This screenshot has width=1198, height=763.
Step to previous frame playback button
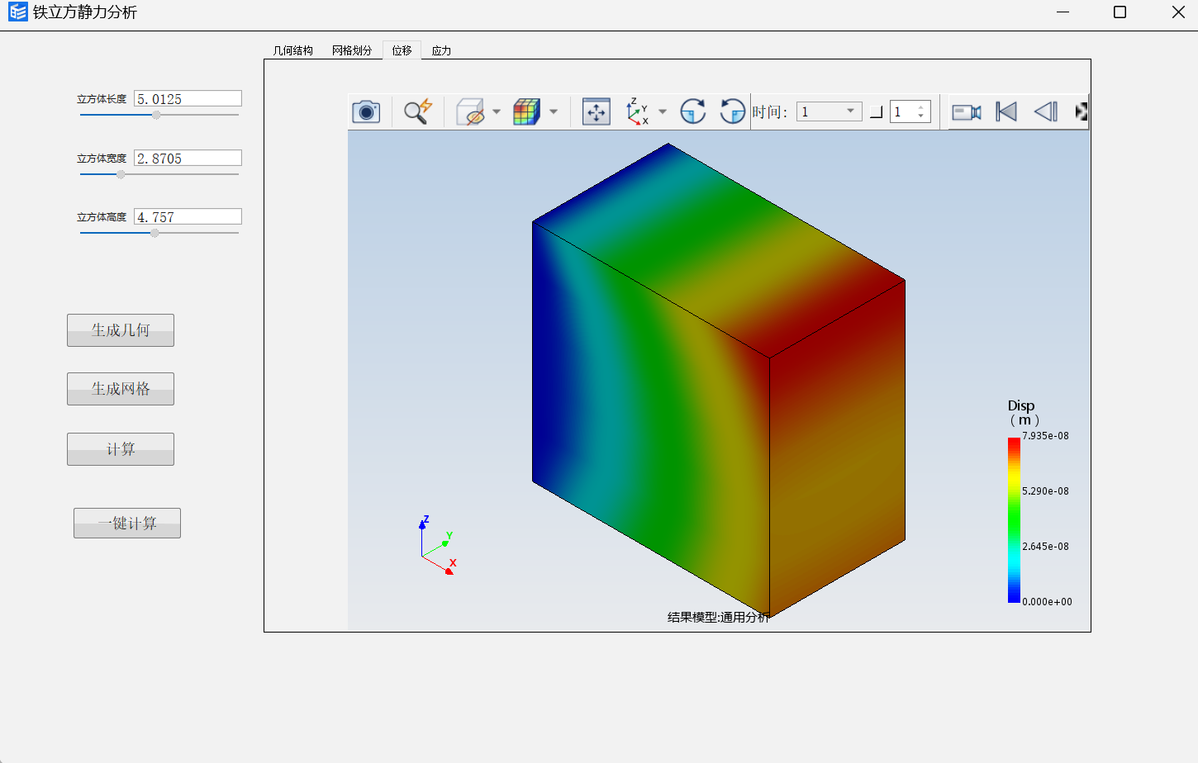click(x=1046, y=111)
